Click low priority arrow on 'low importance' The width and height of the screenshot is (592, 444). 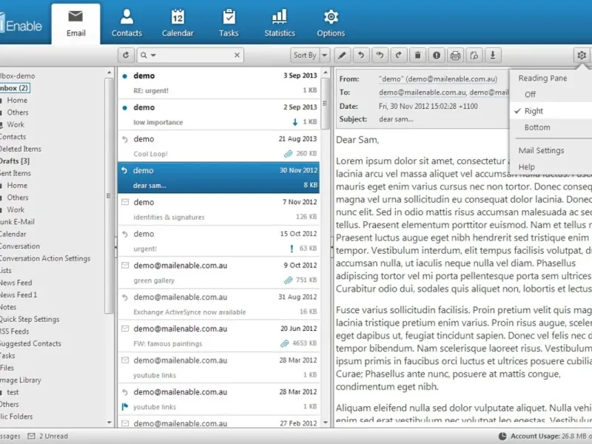pyautogui.click(x=295, y=122)
